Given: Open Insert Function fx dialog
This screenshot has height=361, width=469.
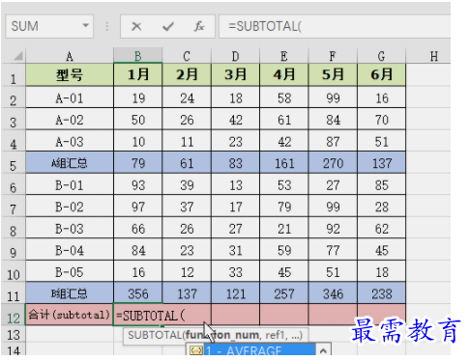Looking at the screenshot, I should [x=199, y=26].
